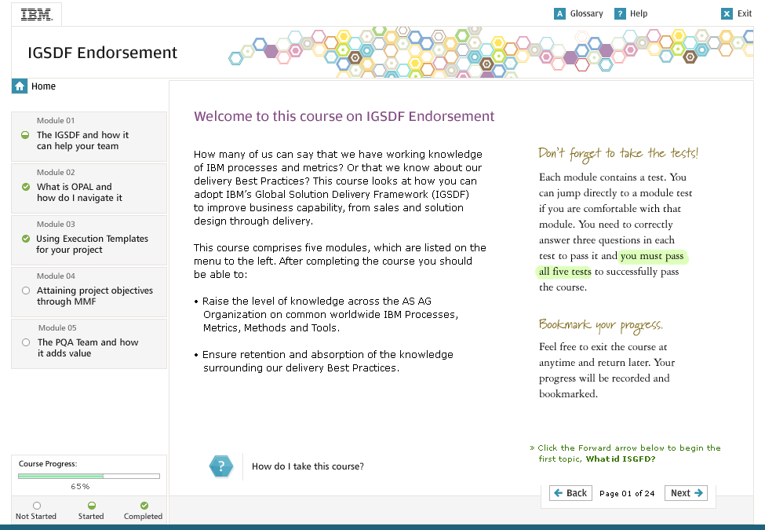Open Module 02 What is OPAL
The height and width of the screenshot is (530, 765).
pos(89,188)
